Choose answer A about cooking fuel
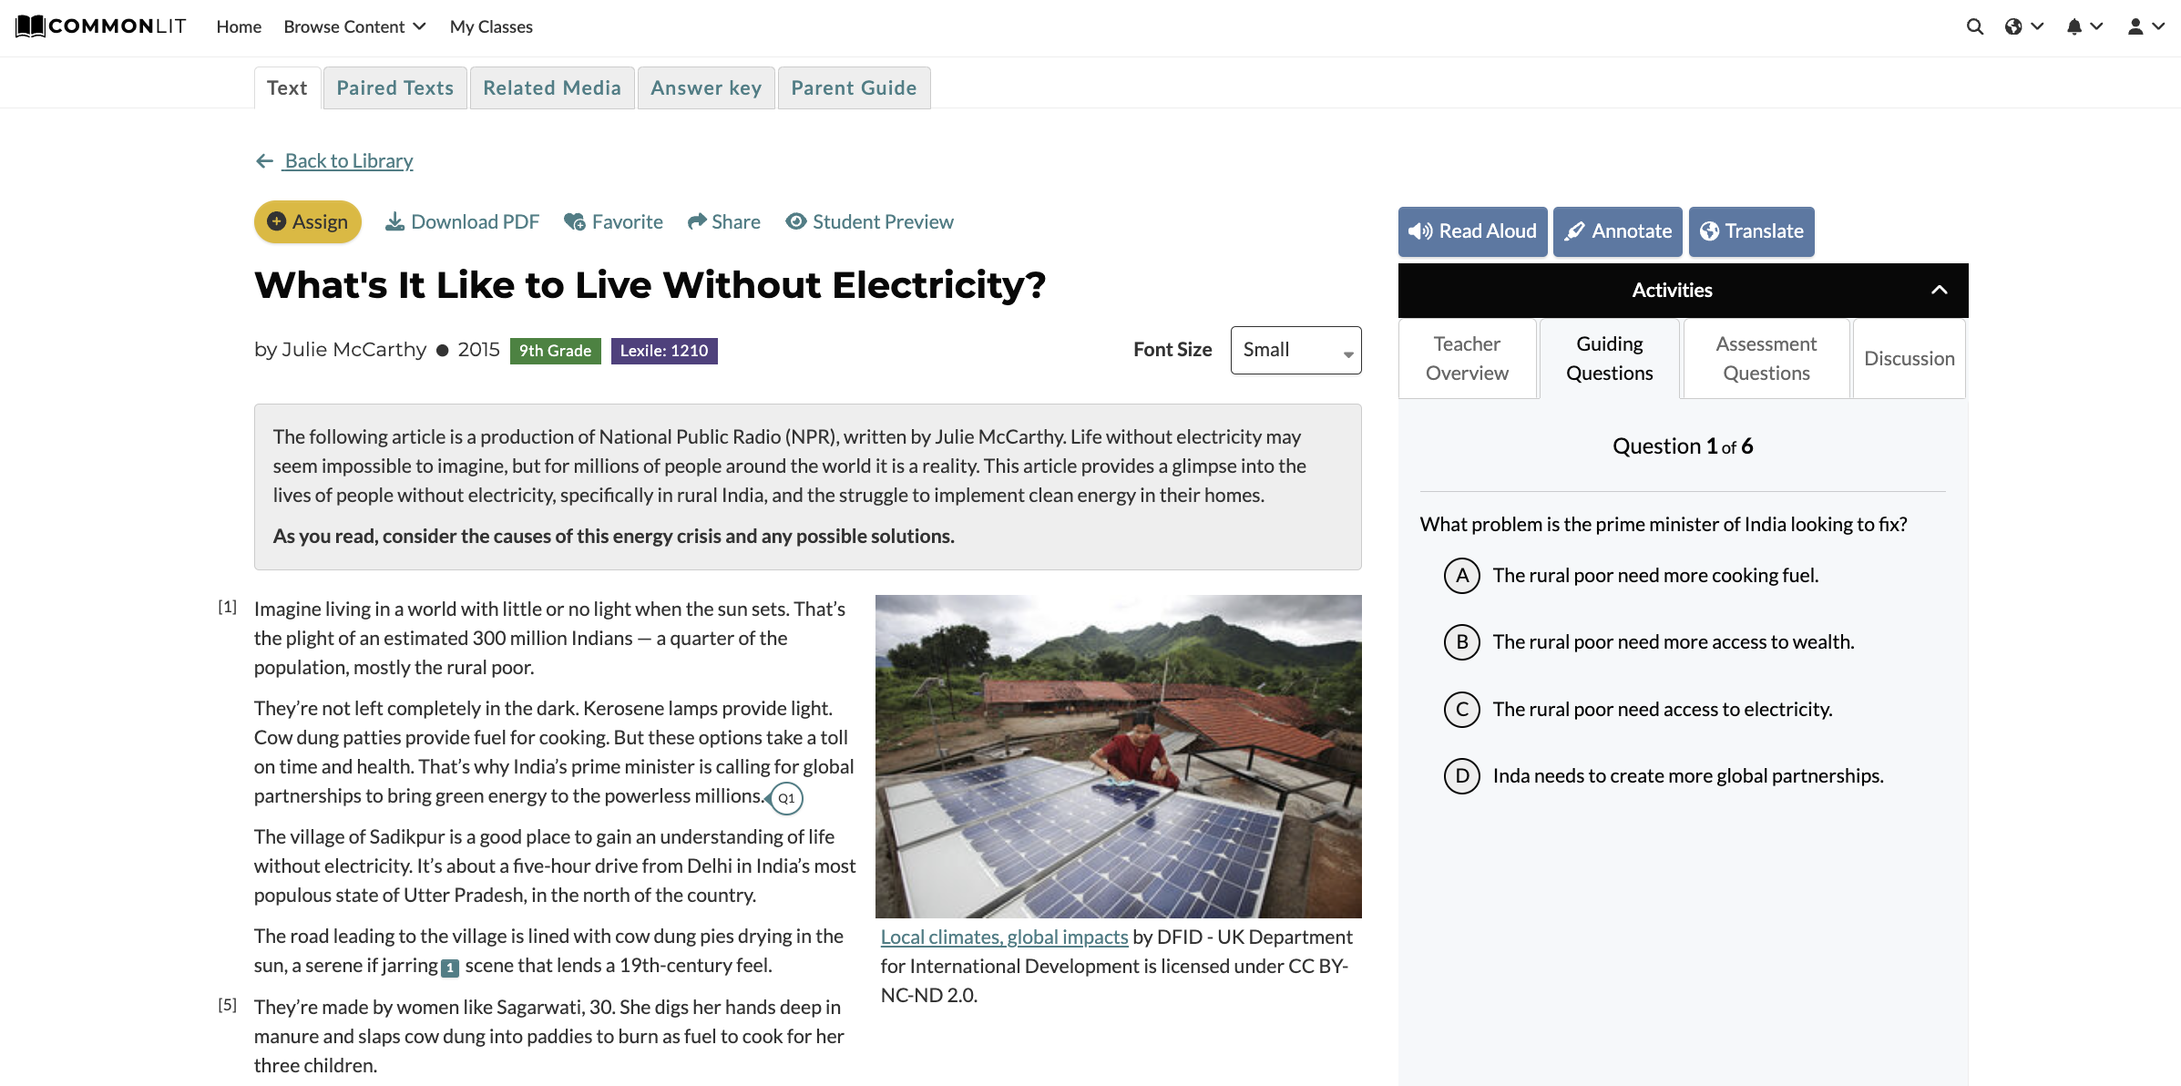Image resolution: width=2181 pixels, height=1086 pixels. [x=1632, y=576]
